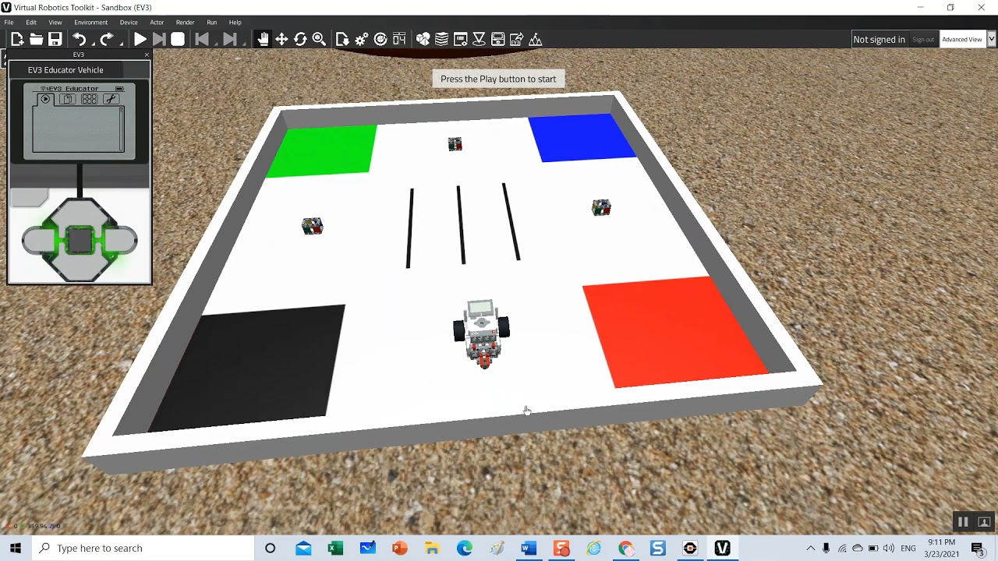Open the File menu
The image size is (998, 561).
click(9, 22)
